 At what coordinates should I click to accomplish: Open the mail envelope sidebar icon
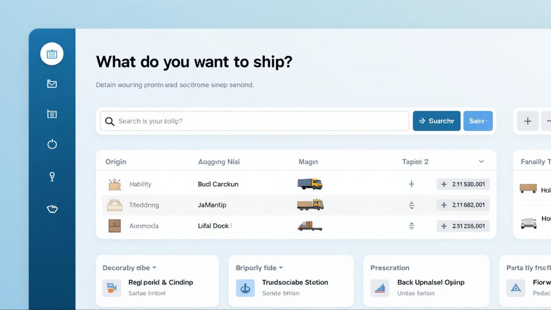coord(52,84)
